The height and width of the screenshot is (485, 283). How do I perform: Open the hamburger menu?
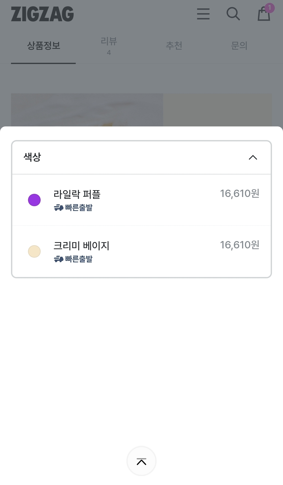[x=203, y=14]
